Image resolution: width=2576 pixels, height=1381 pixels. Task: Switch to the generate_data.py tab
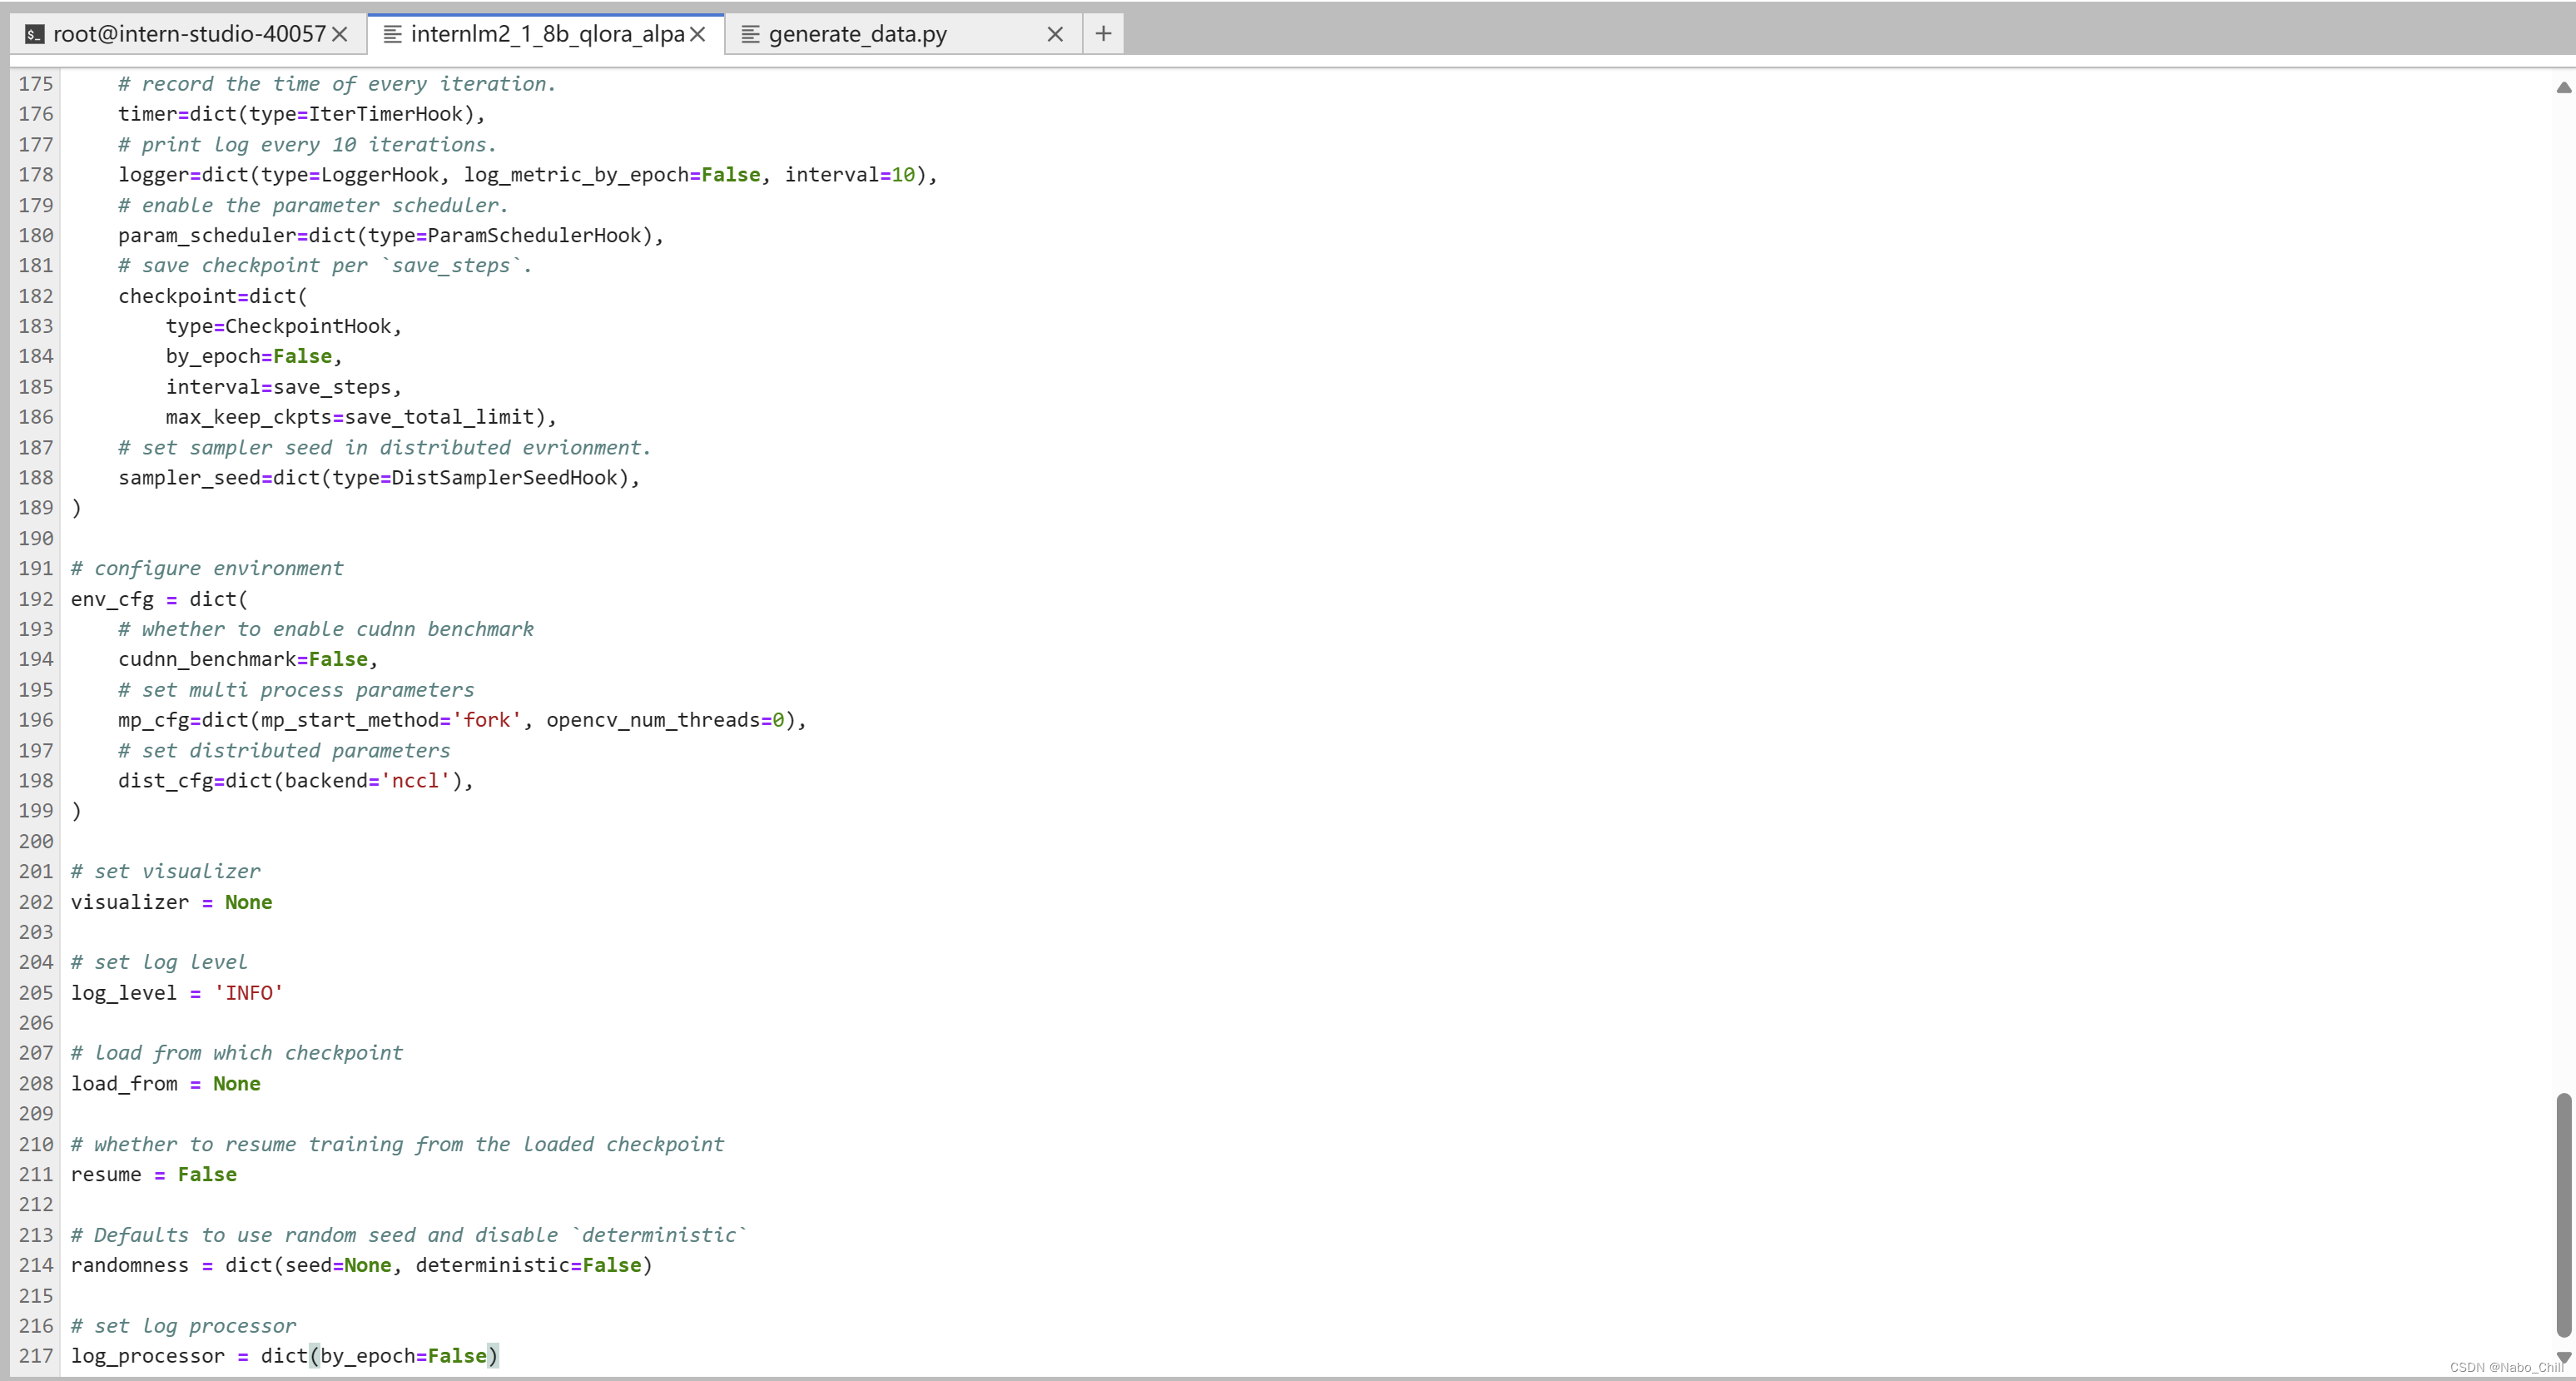857,34
